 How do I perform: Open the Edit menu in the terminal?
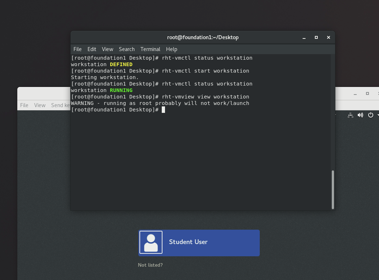92,49
